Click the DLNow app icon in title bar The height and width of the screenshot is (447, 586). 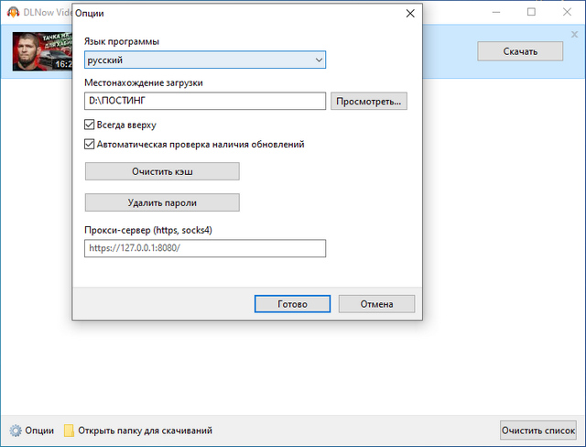click(14, 13)
